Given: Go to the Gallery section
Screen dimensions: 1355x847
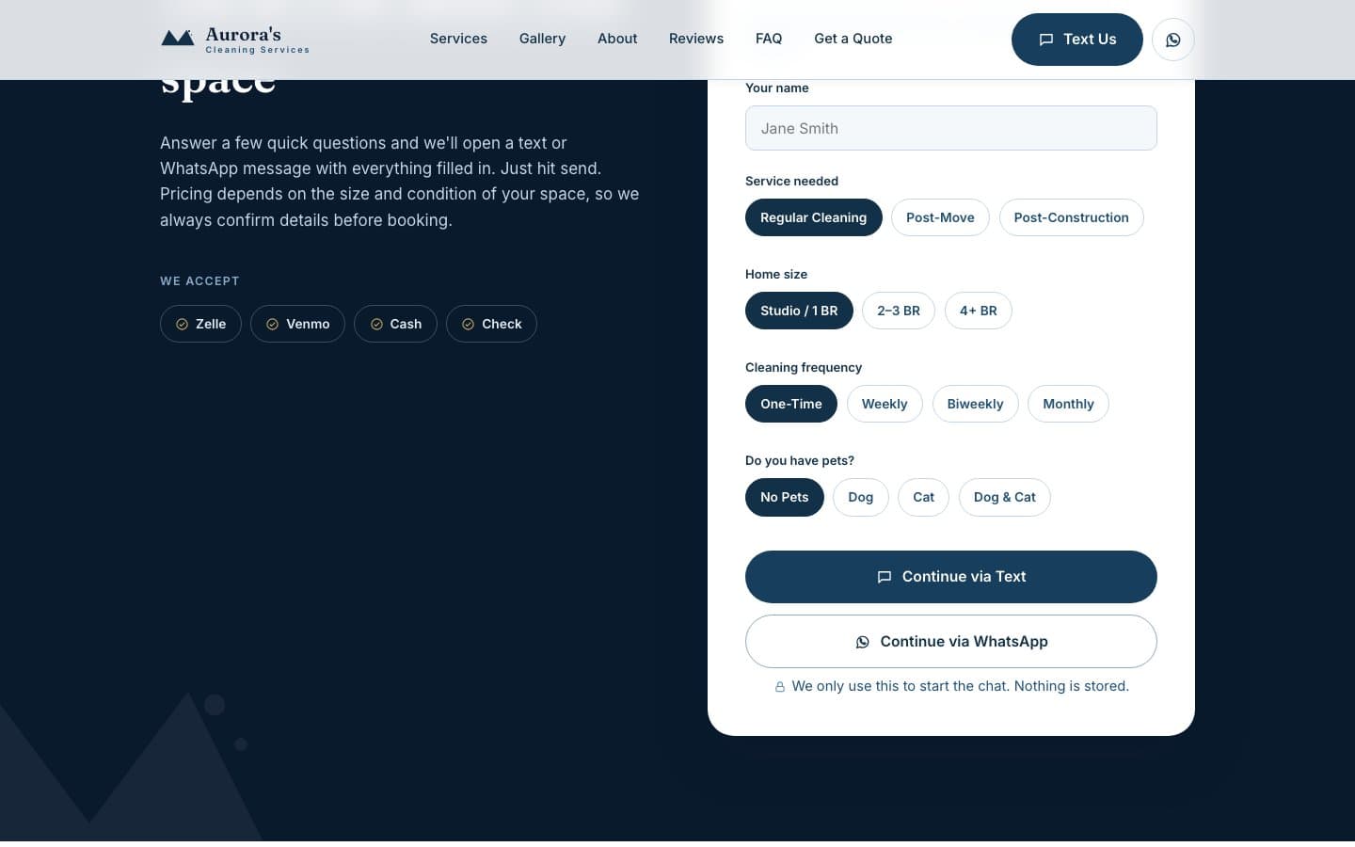Looking at the screenshot, I should pos(542,39).
